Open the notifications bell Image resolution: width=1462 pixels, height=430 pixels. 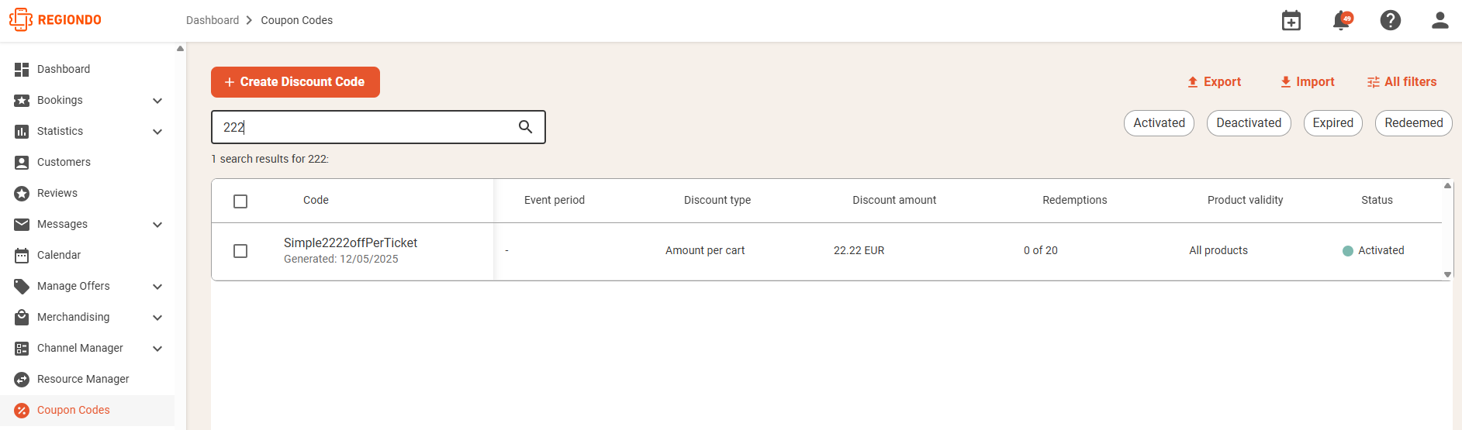(1341, 20)
